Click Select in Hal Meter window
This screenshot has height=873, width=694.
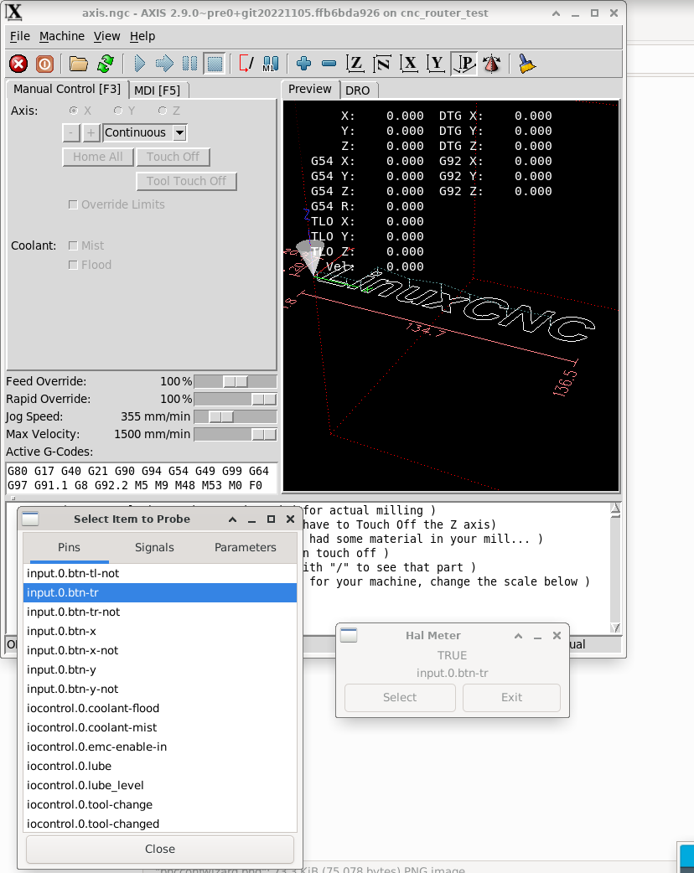click(400, 698)
